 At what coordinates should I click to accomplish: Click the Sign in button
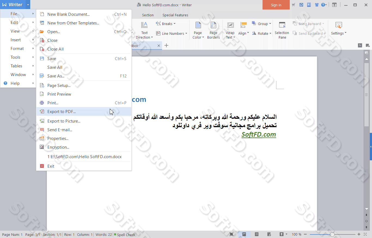coord(276,5)
